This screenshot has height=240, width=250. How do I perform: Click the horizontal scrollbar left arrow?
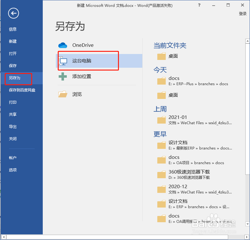(x=4, y=237)
